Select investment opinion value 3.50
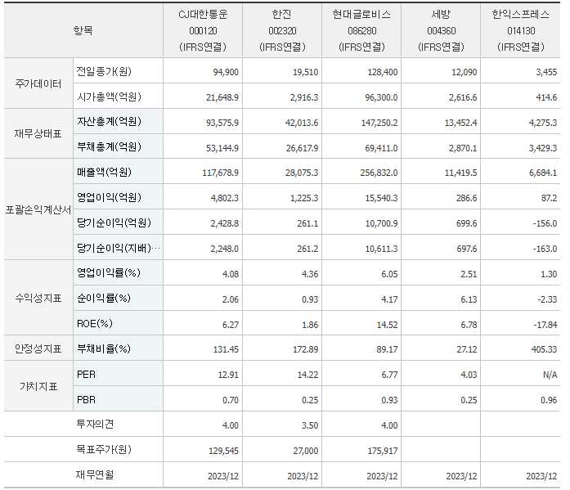570x490 pixels. coord(310,425)
